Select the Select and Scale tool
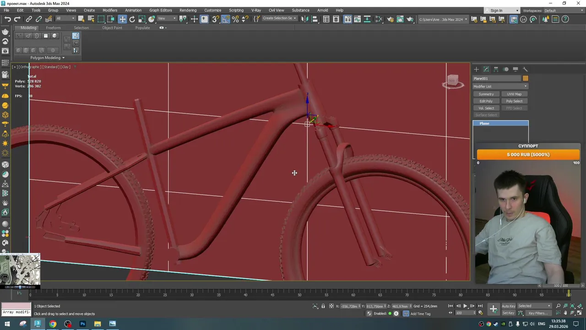 tap(142, 19)
